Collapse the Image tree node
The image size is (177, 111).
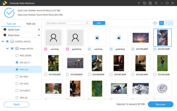[x=7, y=48]
